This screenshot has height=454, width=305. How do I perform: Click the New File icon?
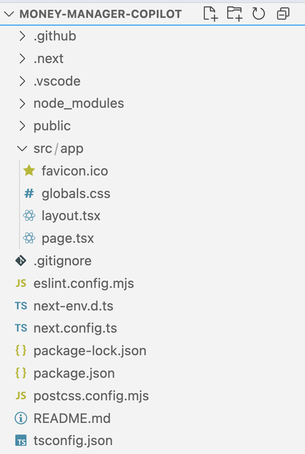coord(210,14)
